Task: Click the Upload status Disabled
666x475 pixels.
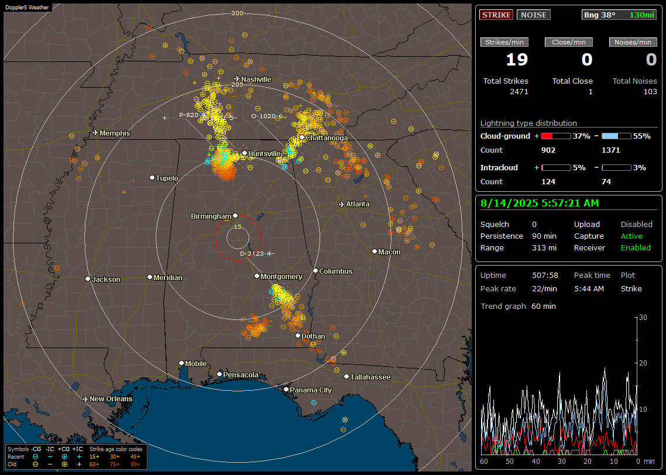Action: [636, 224]
